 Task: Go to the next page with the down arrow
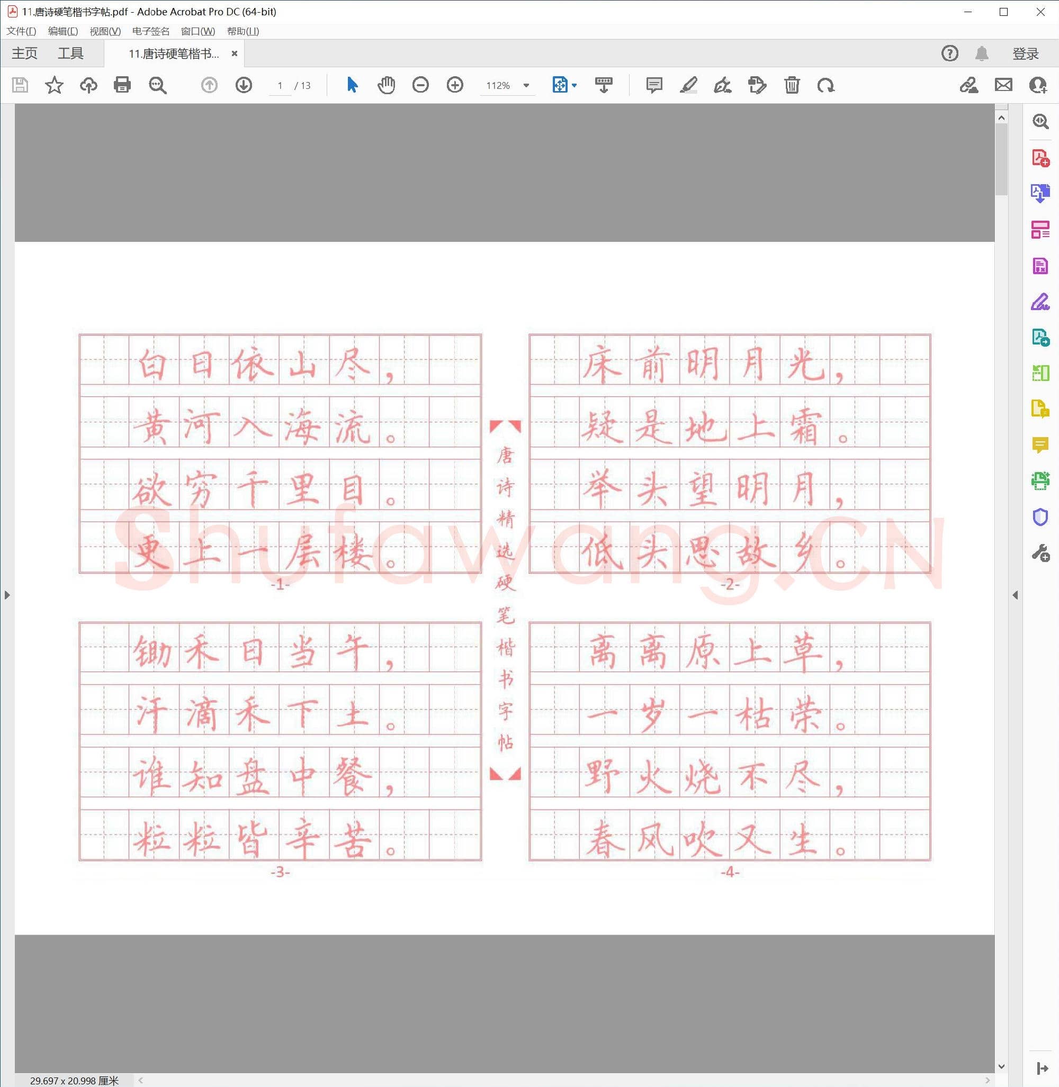244,85
